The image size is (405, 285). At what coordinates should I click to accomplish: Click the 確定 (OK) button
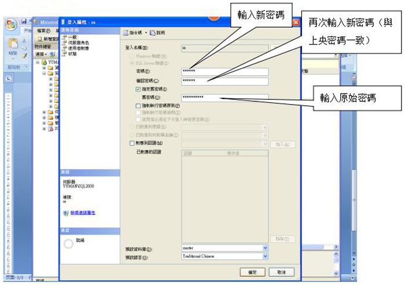click(x=252, y=271)
